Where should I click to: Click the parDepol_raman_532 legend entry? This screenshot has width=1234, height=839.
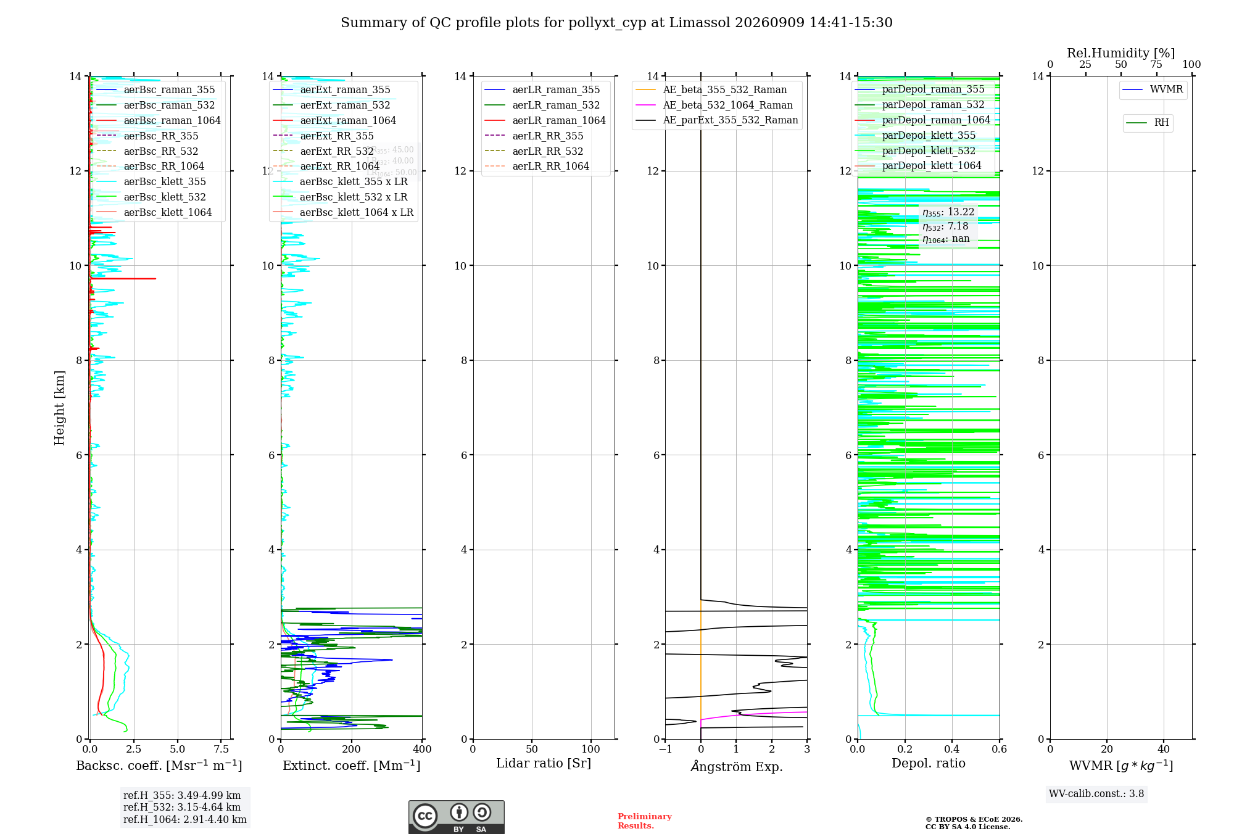(x=920, y=104)
